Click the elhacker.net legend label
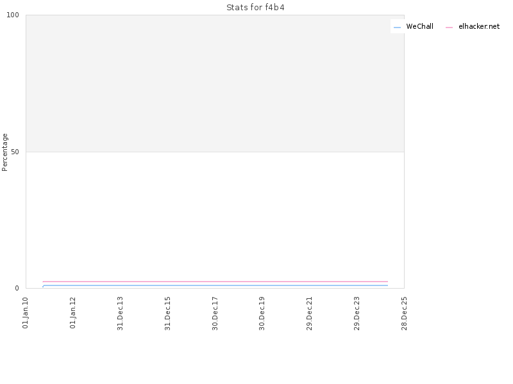 tap(479, 26)
